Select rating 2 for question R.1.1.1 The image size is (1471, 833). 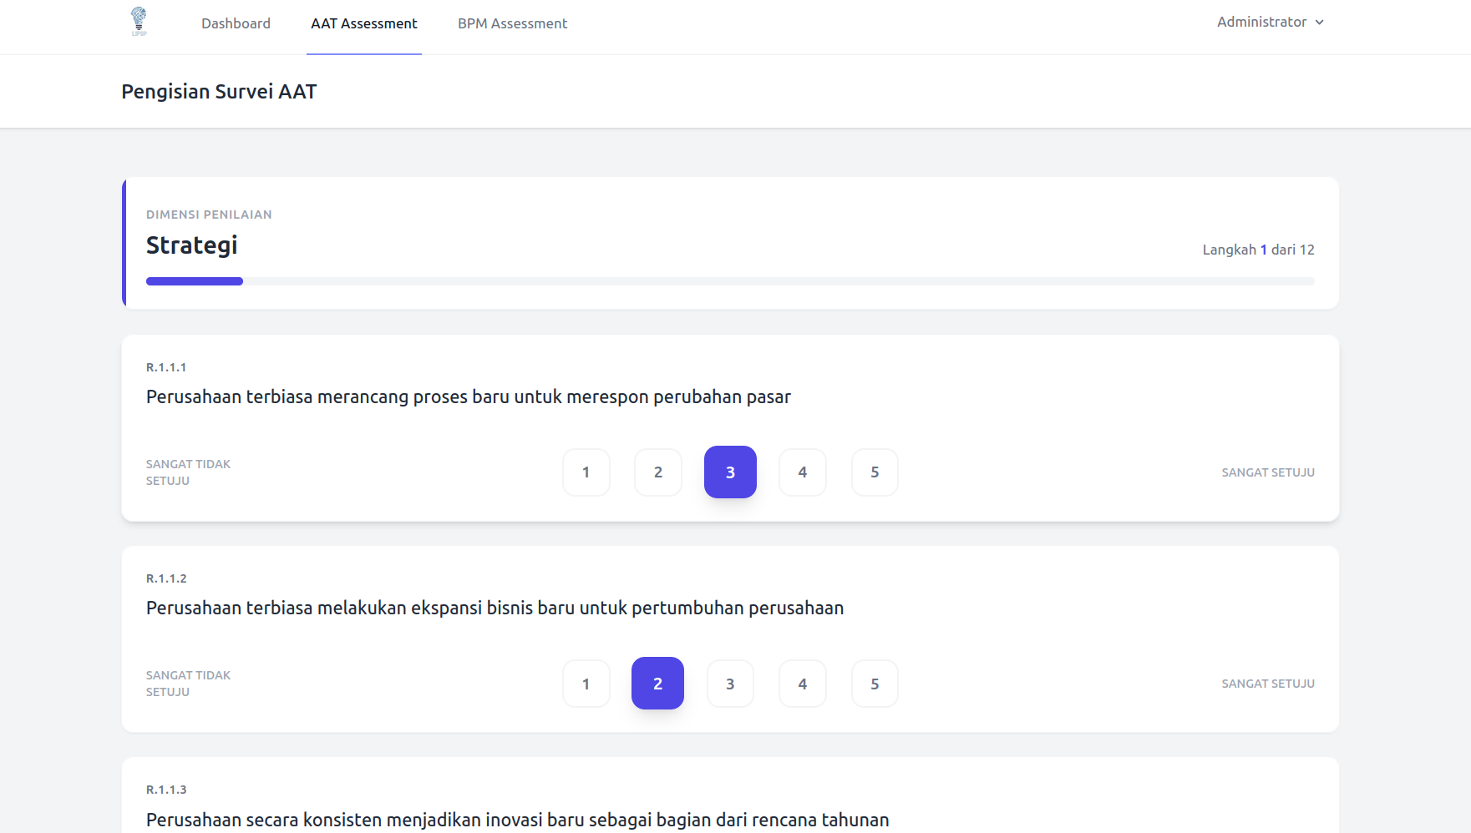(658, 472)
